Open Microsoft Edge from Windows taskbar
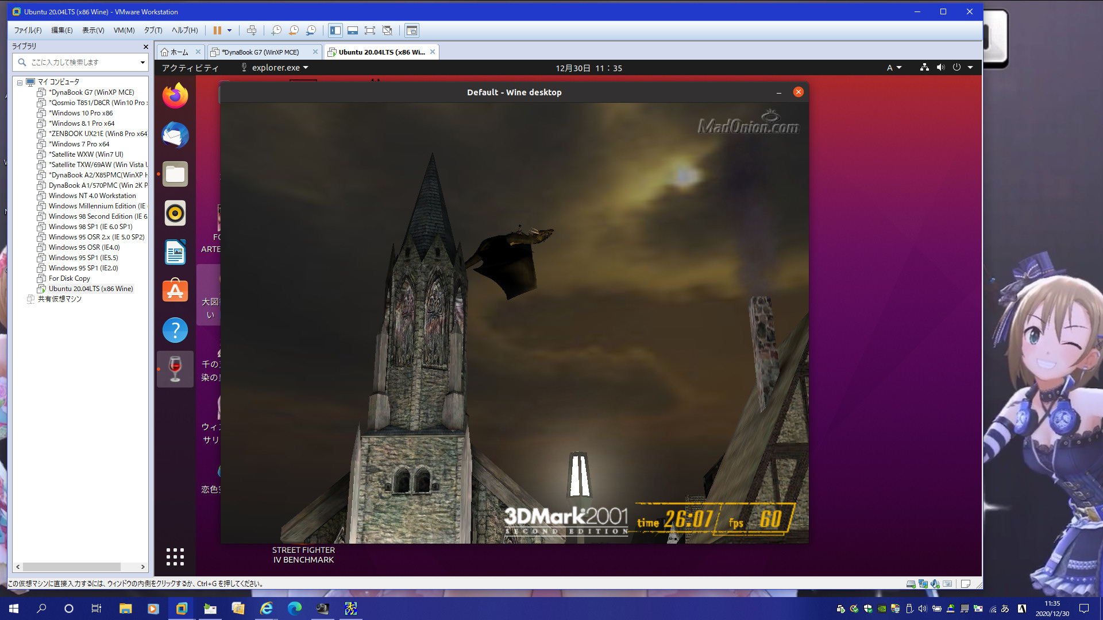This screenshot has height=620, width=1103. point(294,609)
